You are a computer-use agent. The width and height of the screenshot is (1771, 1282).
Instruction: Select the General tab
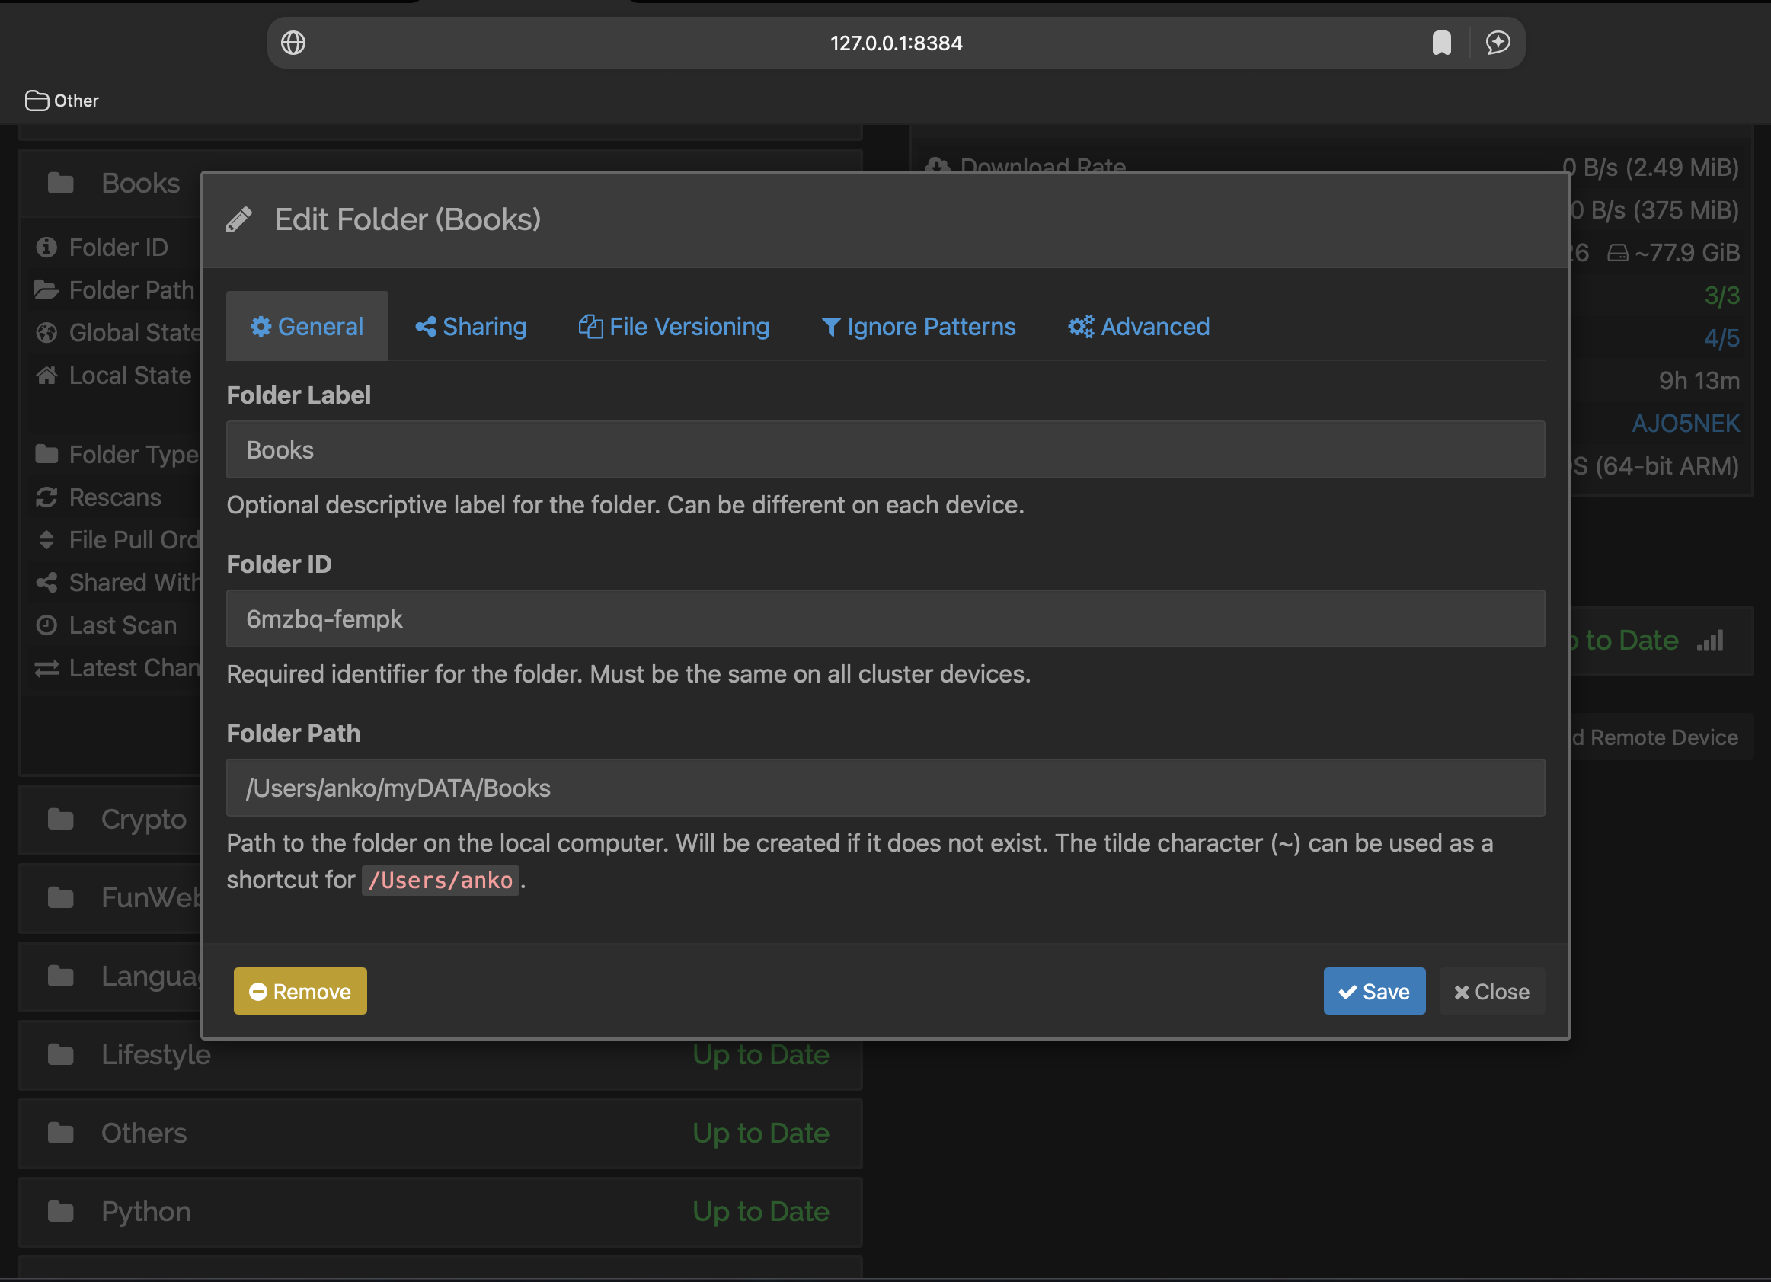[307, 326]
